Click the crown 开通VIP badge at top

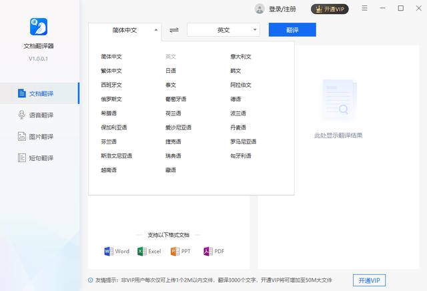[x=330, y=9]
